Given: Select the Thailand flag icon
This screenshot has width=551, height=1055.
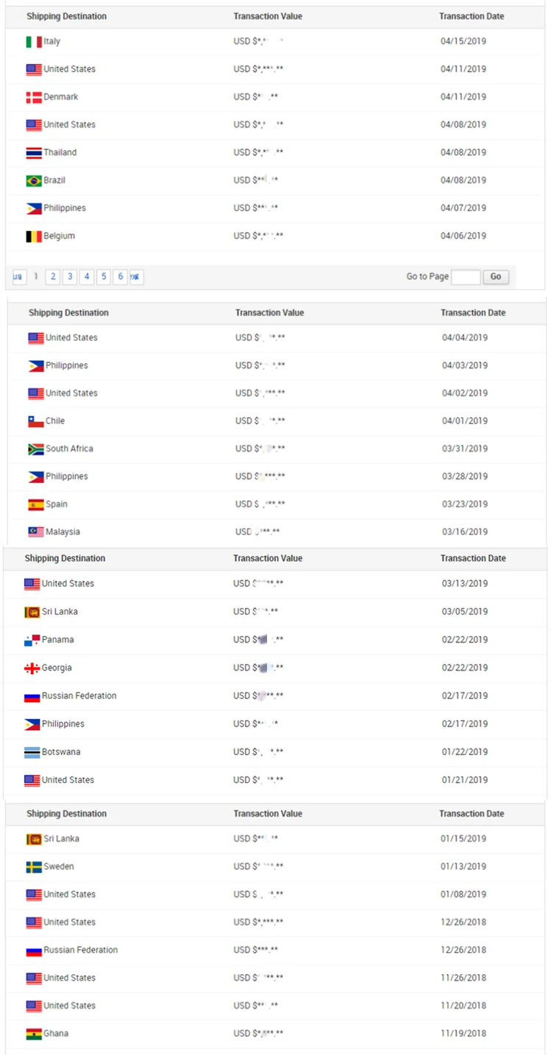Looking at the screenshot, I should pos(34,153).
